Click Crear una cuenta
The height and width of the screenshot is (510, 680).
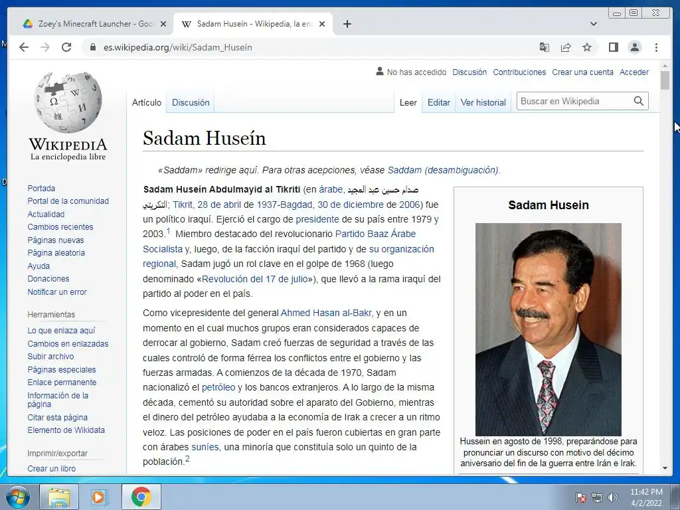click(582, 72)
